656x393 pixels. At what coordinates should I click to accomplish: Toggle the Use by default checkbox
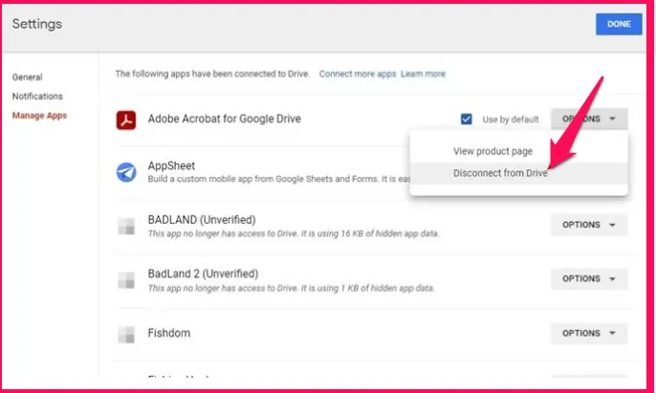pyautogui.click(x=466, y=120)
